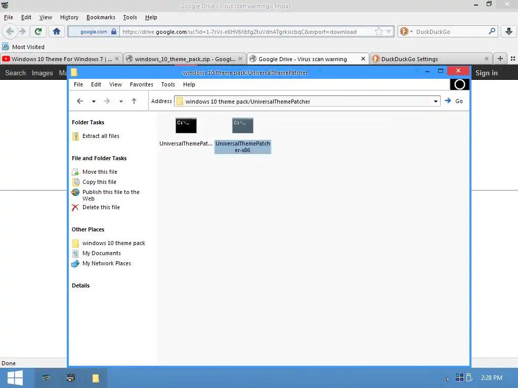Go to the browser Home icon
The image size is (518, 388).
tap(57, 31)
